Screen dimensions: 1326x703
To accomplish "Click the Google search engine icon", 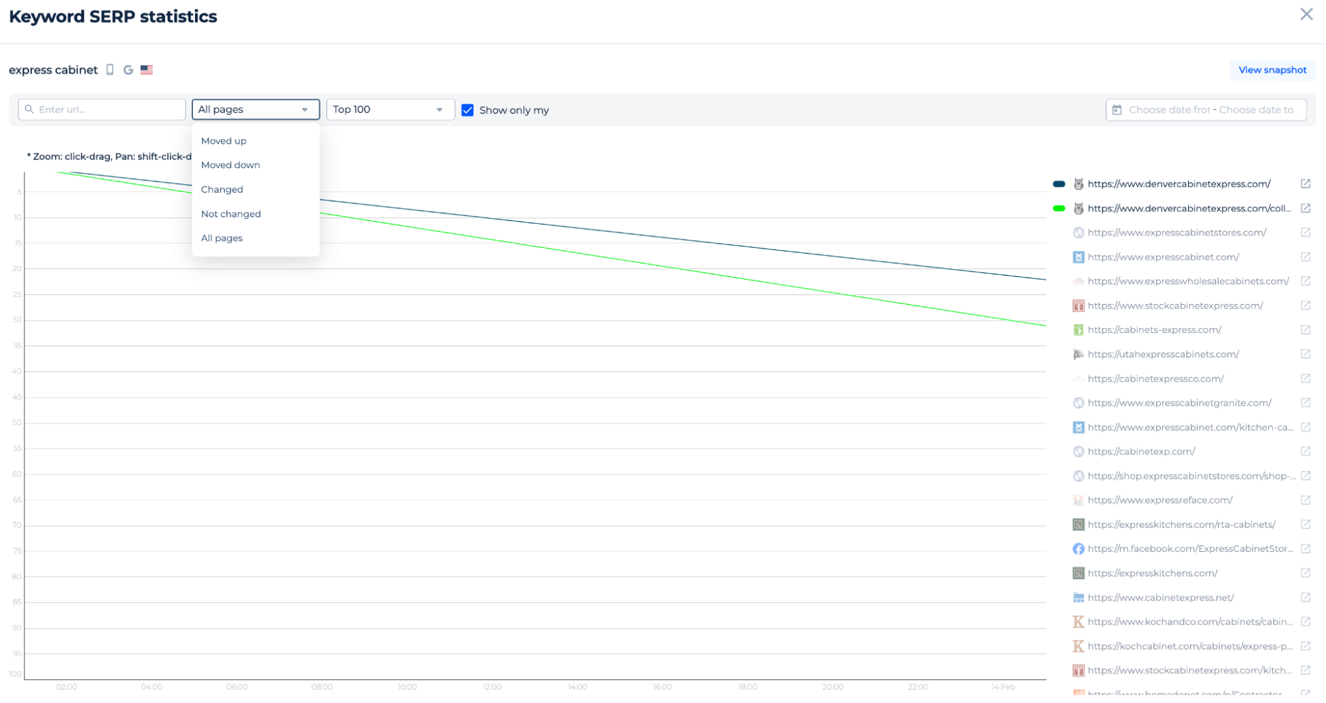I will click(128, 70).
